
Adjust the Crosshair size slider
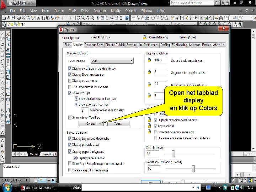[x=174, y=154]
